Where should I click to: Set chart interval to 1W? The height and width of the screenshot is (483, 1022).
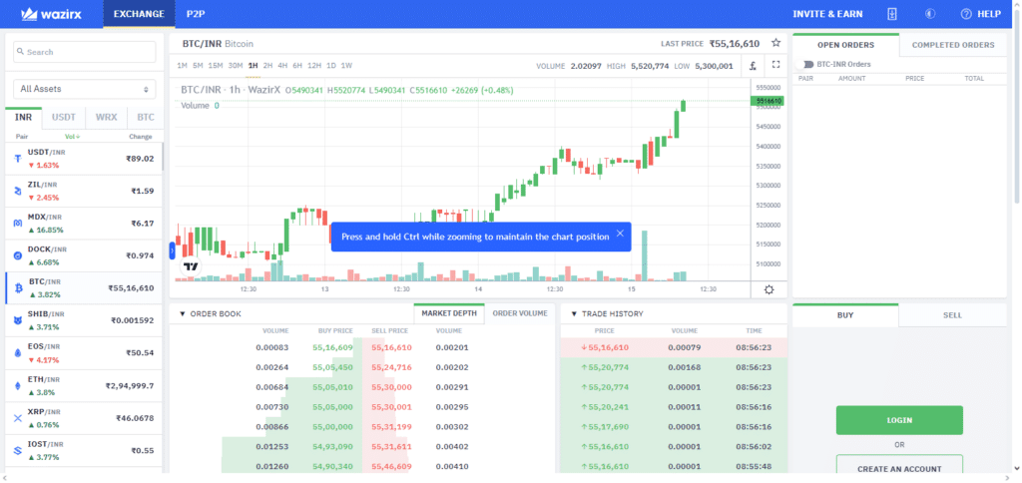pos(346,65)
